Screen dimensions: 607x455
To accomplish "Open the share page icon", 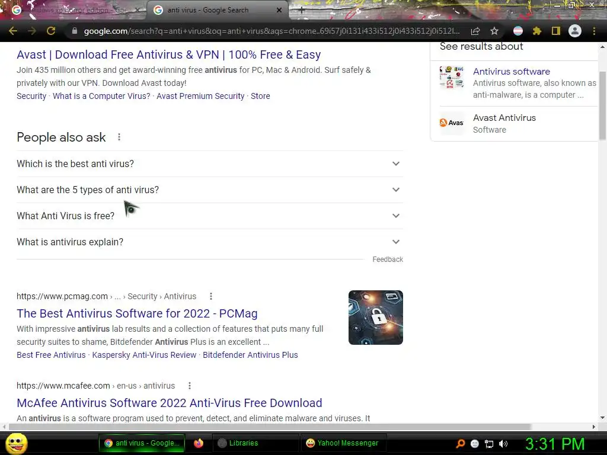I will pyautogui.click(x=475, y=31).
